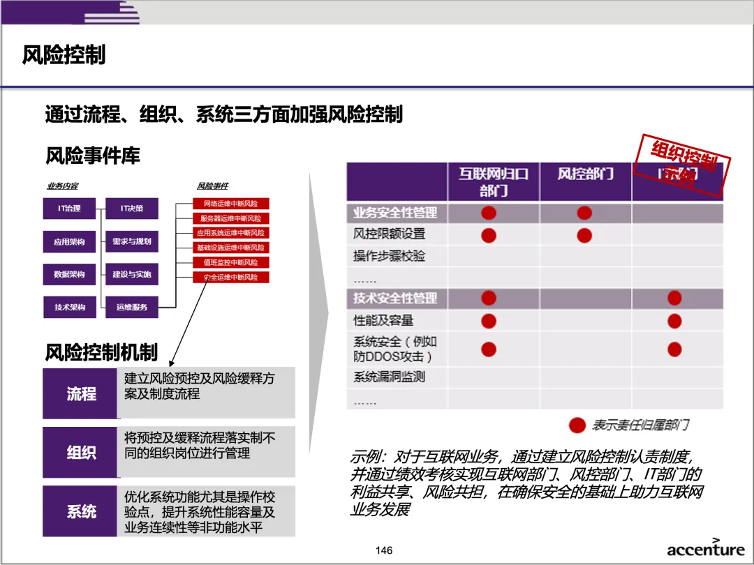
Task: Select the IT治理 box
Action: [69, 209]
